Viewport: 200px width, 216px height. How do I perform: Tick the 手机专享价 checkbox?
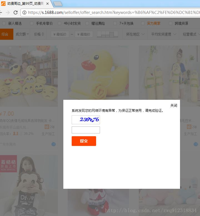point(32,23)
